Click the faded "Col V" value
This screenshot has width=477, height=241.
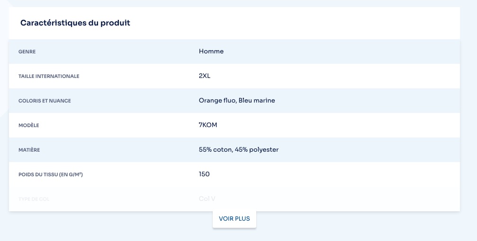(x=207, y=198)
